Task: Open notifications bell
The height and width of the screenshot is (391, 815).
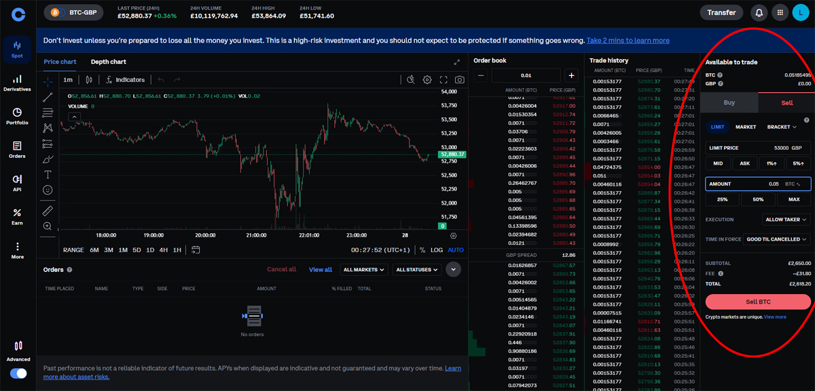Action: (x=759, y=12)
